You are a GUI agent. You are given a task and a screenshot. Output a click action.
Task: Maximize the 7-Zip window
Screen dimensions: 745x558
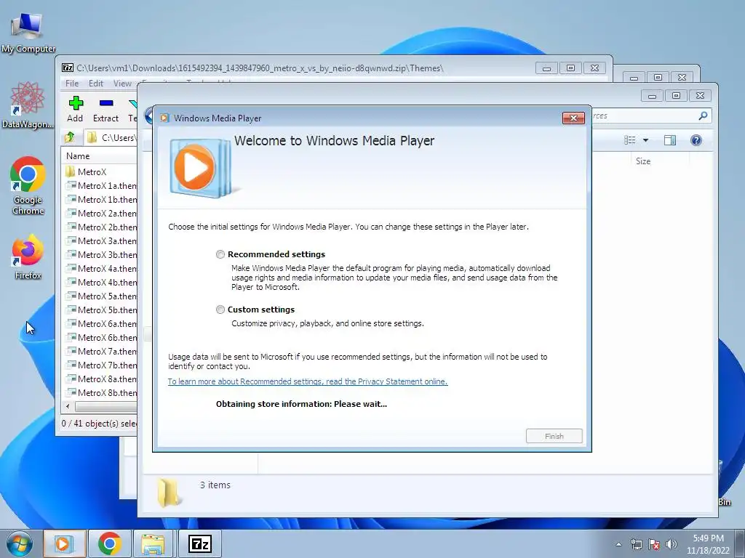(x=570, y=68)
